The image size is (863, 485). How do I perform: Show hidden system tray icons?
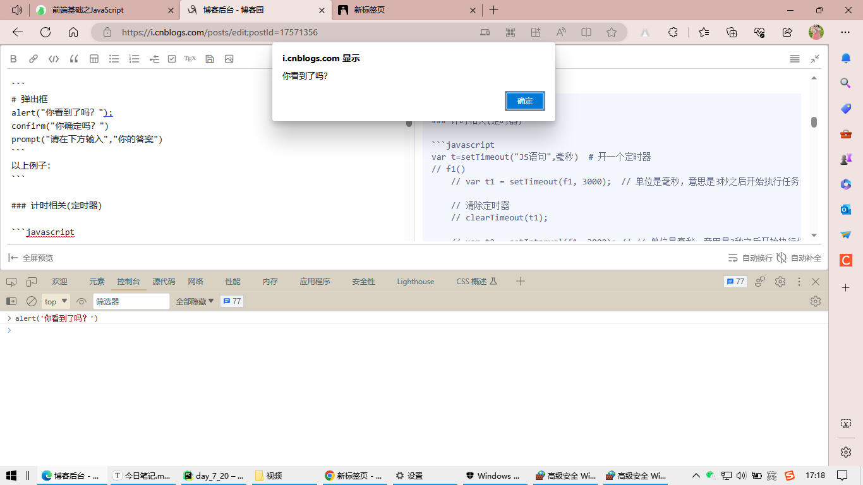coord(696,476)
